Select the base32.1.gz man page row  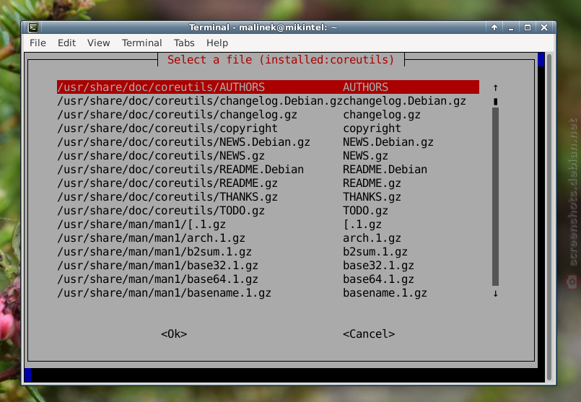268,266
